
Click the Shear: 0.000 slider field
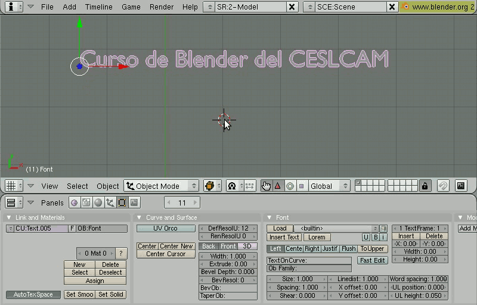297,295
